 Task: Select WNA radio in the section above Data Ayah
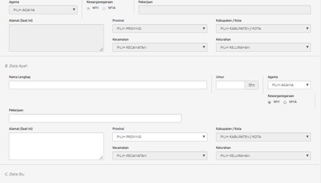tap(104, 8)
